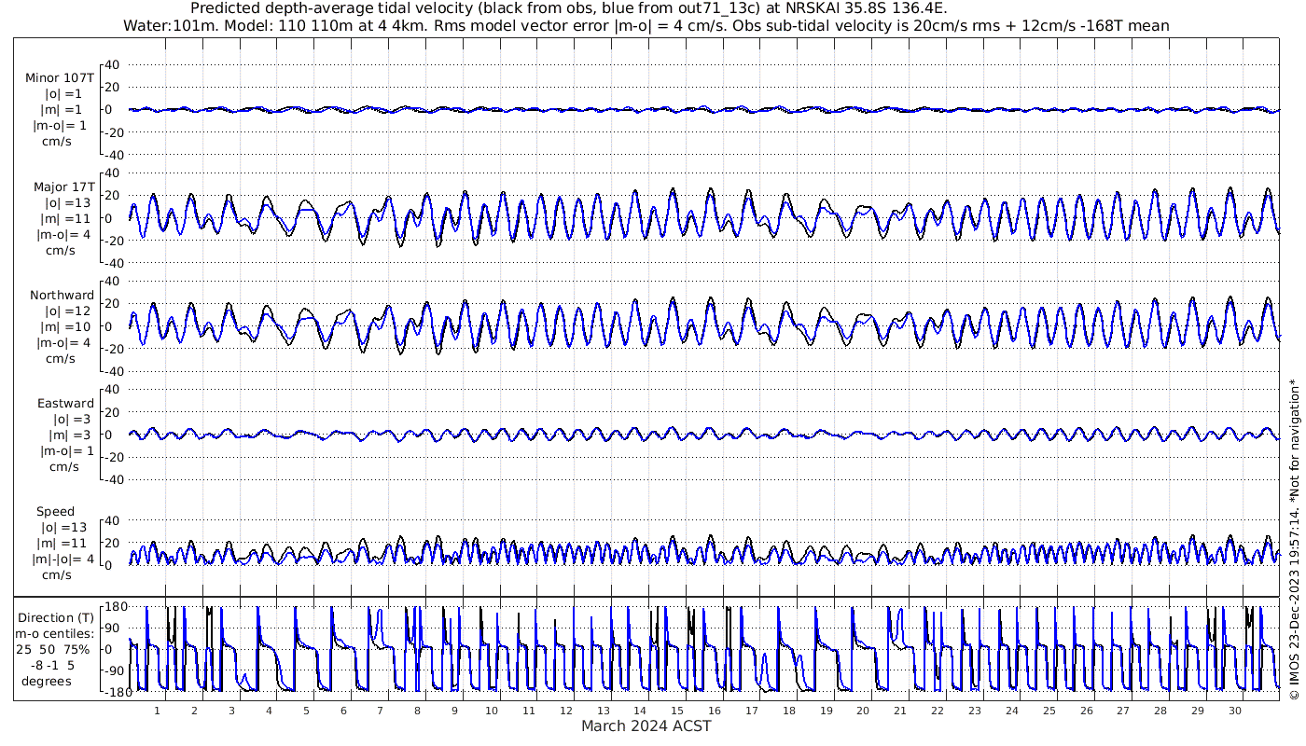Click the 'Speed' panel label

(x=55, y=512)
